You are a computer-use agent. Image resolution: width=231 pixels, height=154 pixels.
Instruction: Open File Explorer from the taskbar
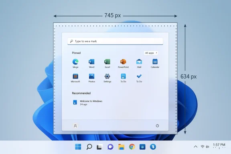(121, 147)
